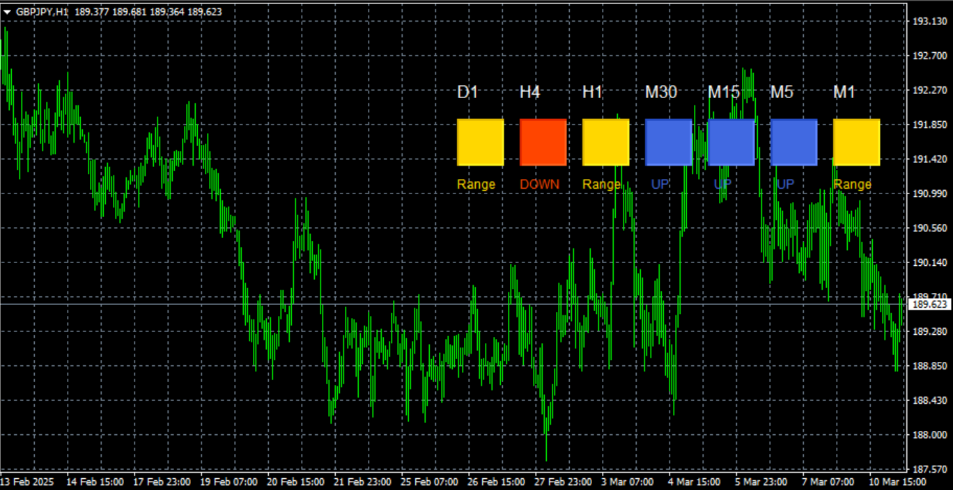953x490 pixels.
Task: Click the 189.280 price axis label
Action: 929,331
